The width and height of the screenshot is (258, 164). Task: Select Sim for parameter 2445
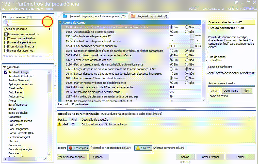coord(171,74)
